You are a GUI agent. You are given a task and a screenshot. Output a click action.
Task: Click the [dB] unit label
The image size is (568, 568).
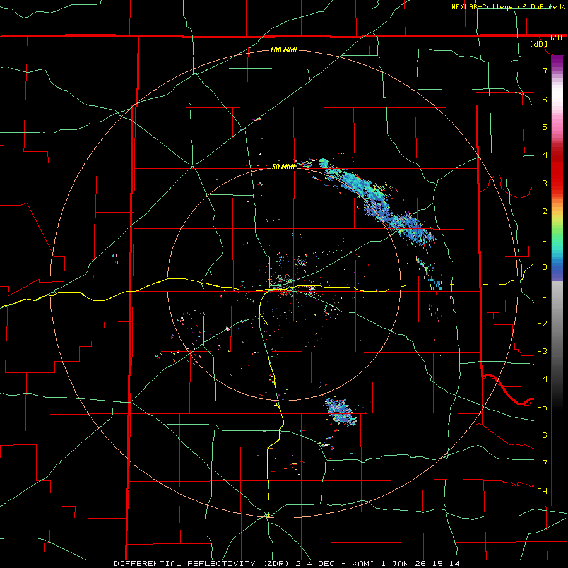click(x=539, y=44)
